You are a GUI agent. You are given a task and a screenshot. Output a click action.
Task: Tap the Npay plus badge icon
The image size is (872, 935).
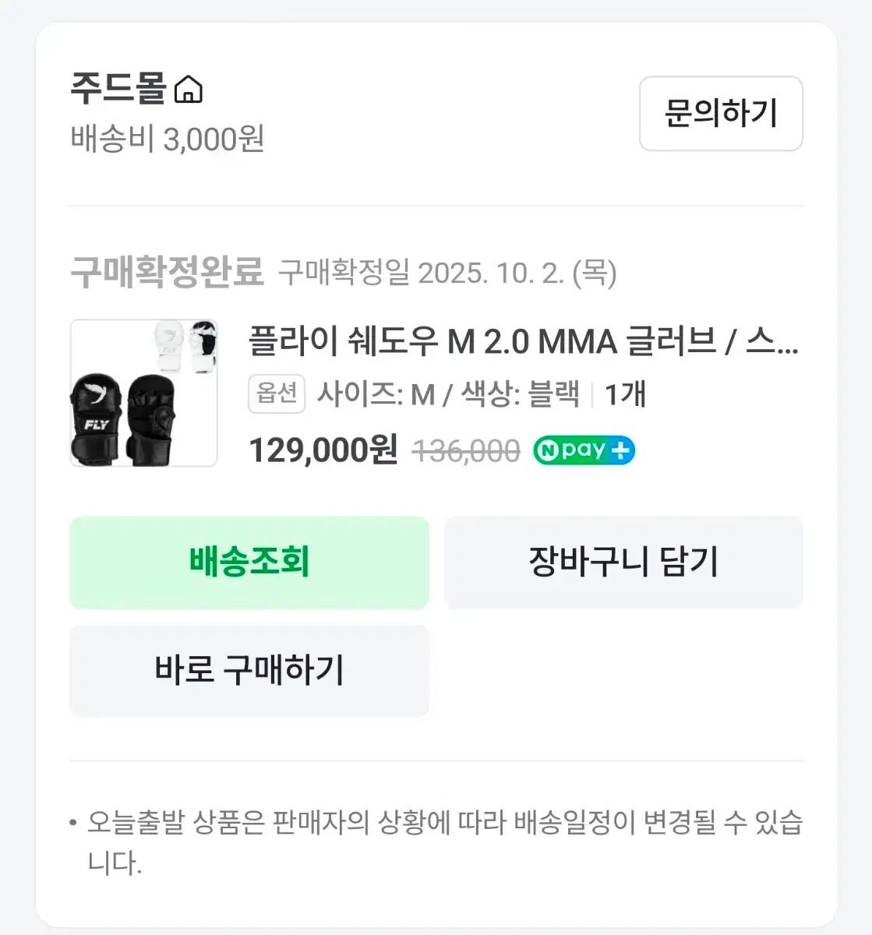pos(584,450)
